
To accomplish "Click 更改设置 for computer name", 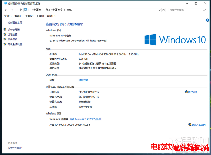I will 193,92.
